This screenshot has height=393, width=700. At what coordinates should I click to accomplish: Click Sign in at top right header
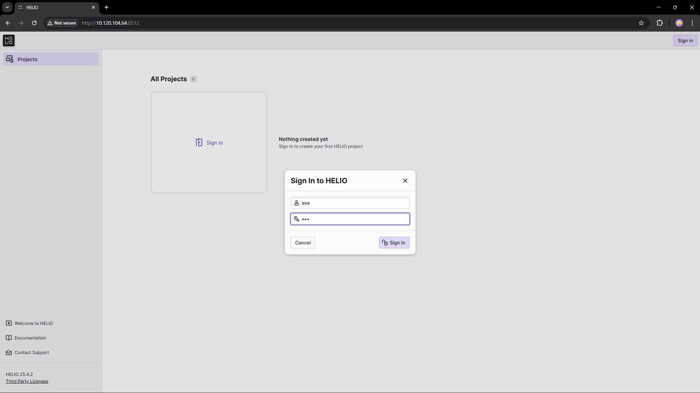coord(685,40)
